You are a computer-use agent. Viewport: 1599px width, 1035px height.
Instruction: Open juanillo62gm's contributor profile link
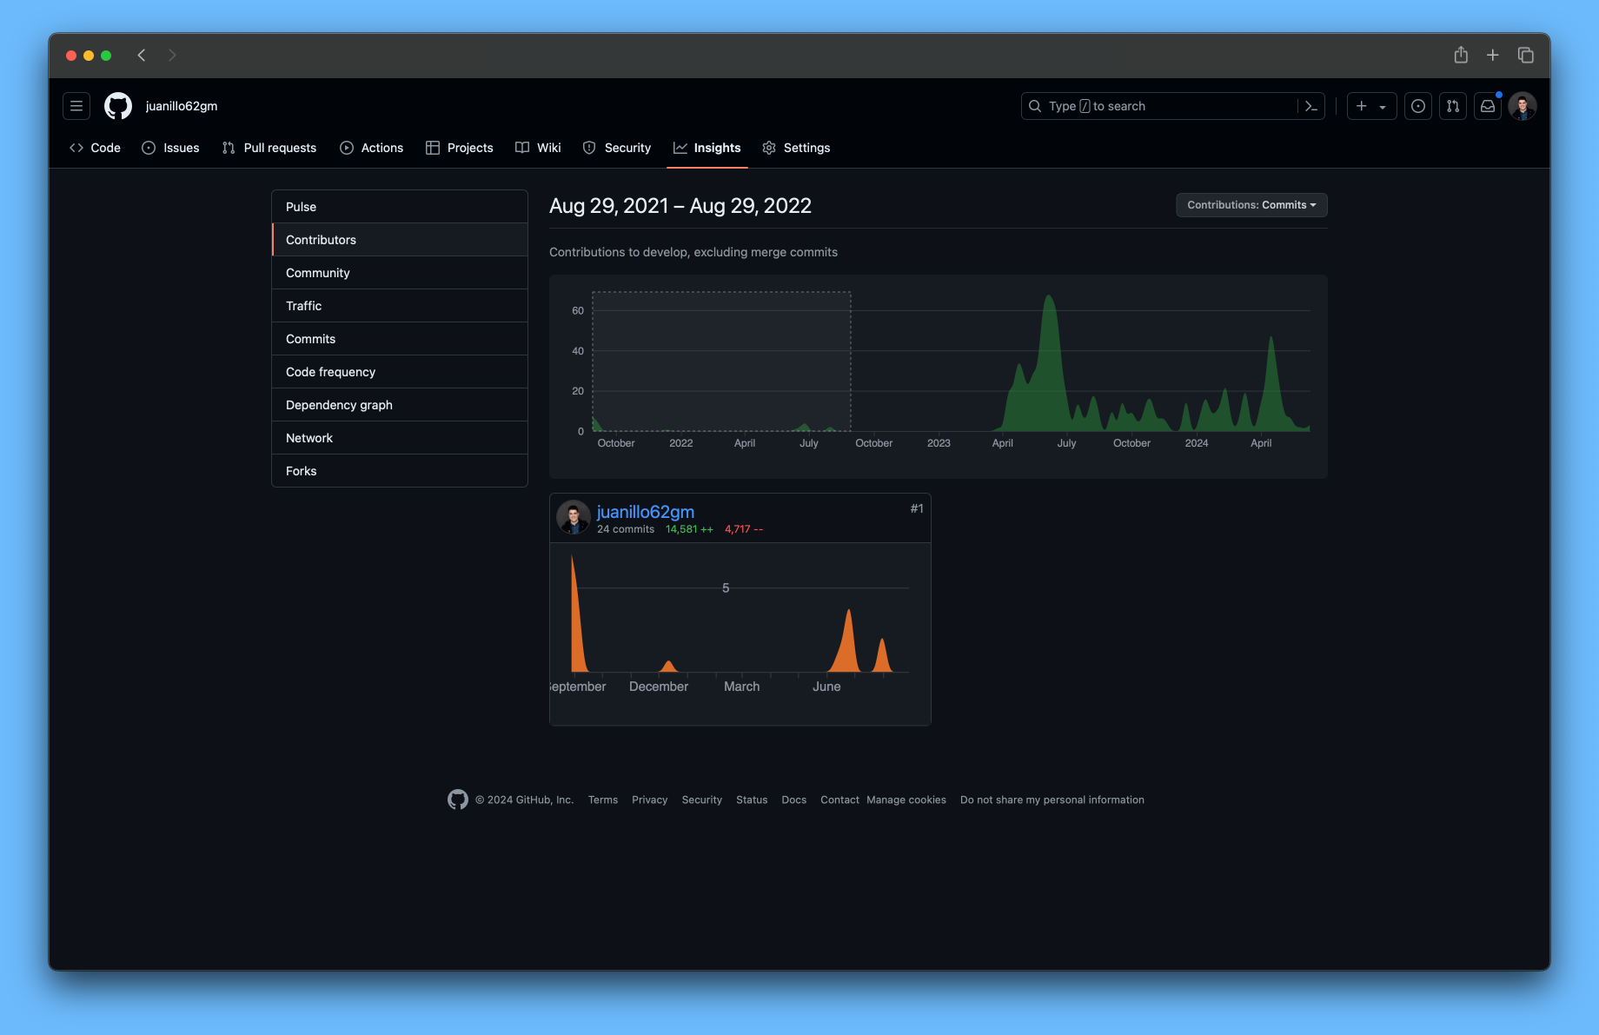(x=646, y=512)
